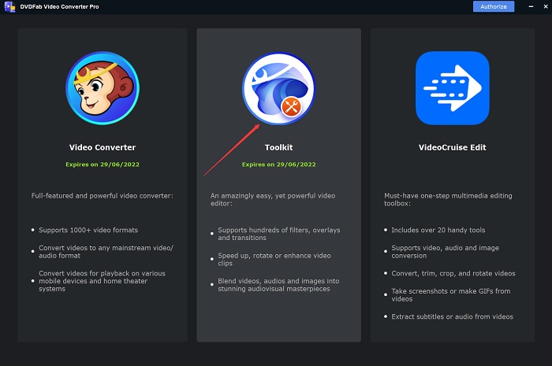Click 'Blend videos, audios and images' text

click(x=278, y=285)
